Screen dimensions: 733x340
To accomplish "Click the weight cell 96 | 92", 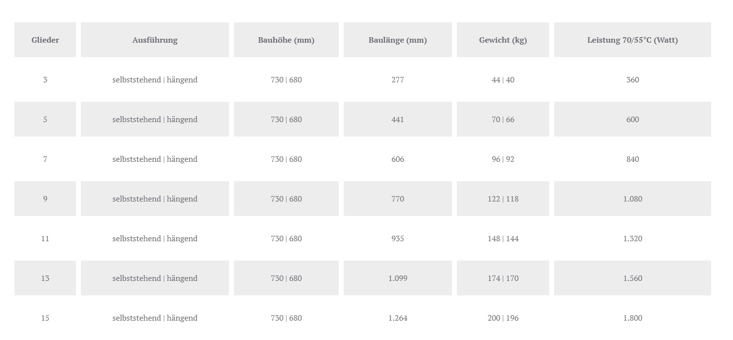I will point(503,159).
